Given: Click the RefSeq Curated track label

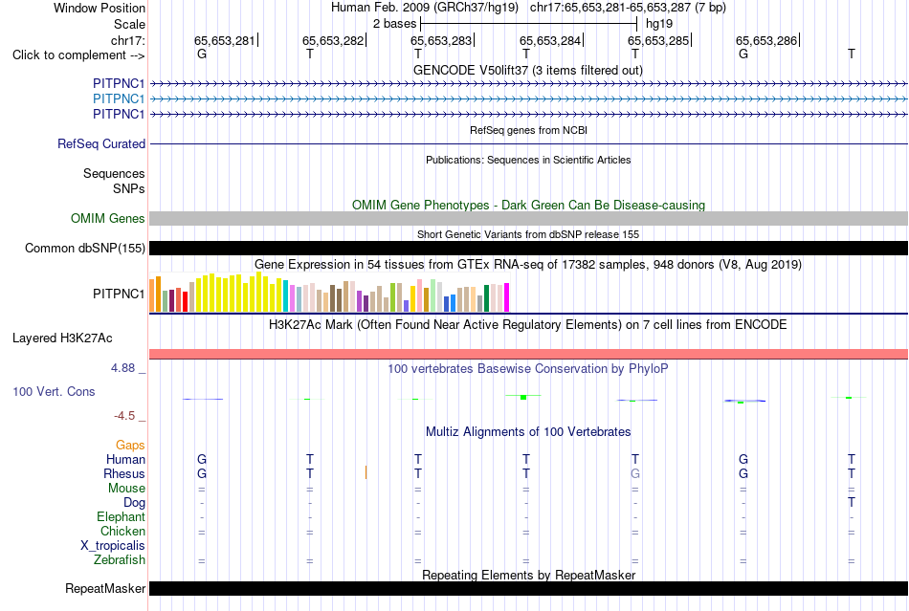Looking at the screenshot, I should pyautogui.click(x=100, y=143).
